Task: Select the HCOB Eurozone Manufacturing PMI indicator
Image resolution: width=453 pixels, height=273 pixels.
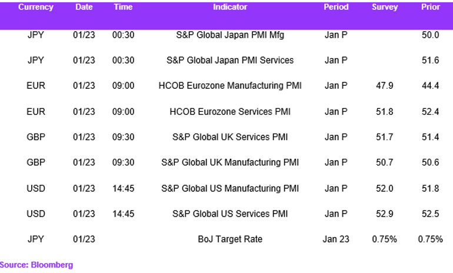Action: coord(230,86)
